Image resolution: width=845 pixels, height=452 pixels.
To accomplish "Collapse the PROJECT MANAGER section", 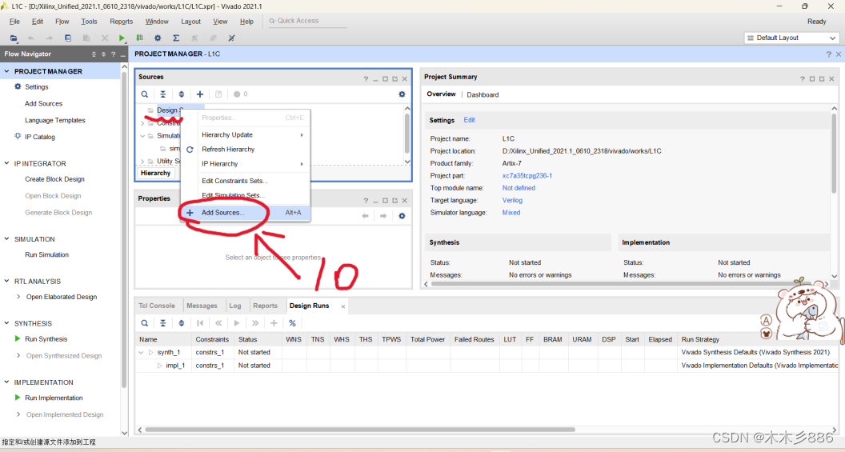I will tap(6, 71).
